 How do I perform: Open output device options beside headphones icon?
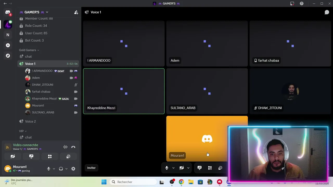66,169
